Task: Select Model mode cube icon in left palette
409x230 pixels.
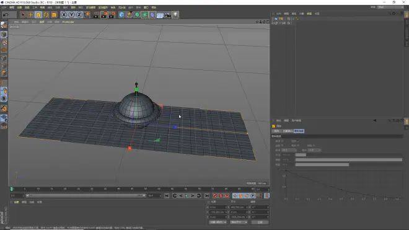Action: click(4, 35)
